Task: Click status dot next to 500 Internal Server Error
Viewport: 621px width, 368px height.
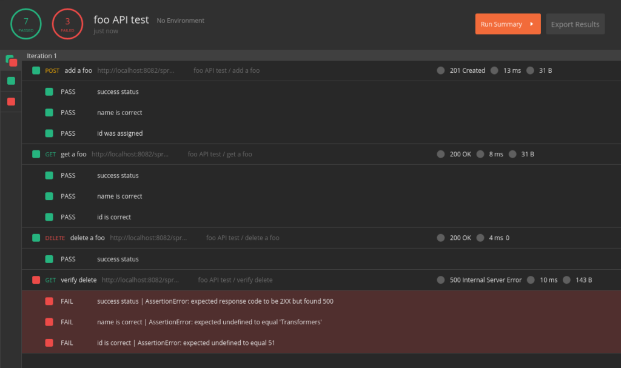Action: 441,280
